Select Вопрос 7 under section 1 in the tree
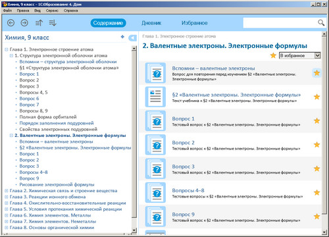Image resolution: width=329 pixels, height=237 pixels. pyautogui.click(x=29, y=105)
